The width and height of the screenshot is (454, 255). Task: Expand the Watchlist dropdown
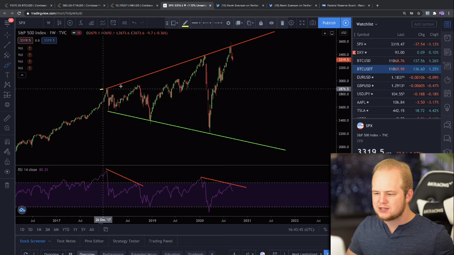(x=367, y=24)
